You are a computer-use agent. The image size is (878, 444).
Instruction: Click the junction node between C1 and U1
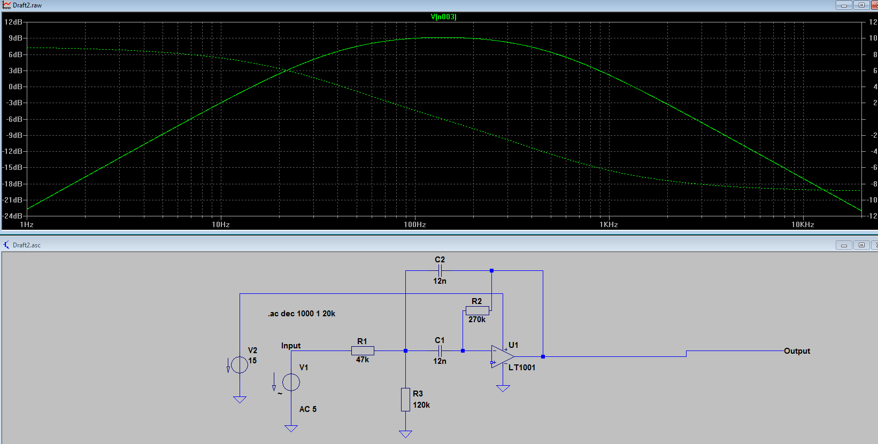(x=463, y=350)
